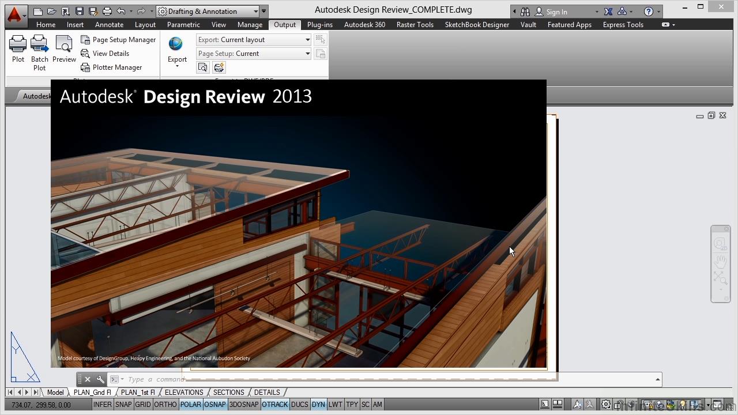
Task: Open Page Setup Manager
Action: (x=118, y=40)
